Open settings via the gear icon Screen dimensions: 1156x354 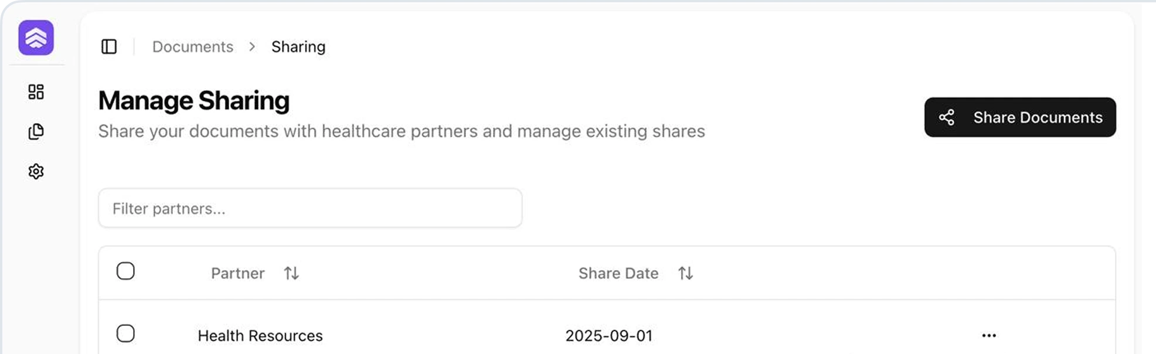tap(36, 171)
